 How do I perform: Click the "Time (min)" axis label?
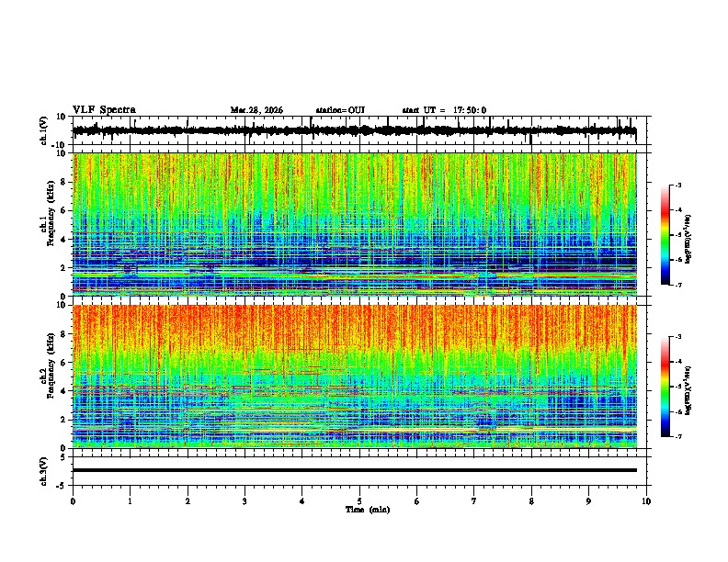[368, 510]
